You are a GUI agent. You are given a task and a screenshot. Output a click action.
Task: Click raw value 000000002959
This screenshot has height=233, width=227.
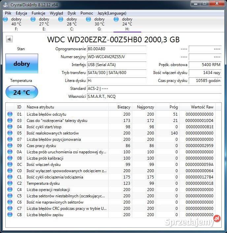[199, 146]
